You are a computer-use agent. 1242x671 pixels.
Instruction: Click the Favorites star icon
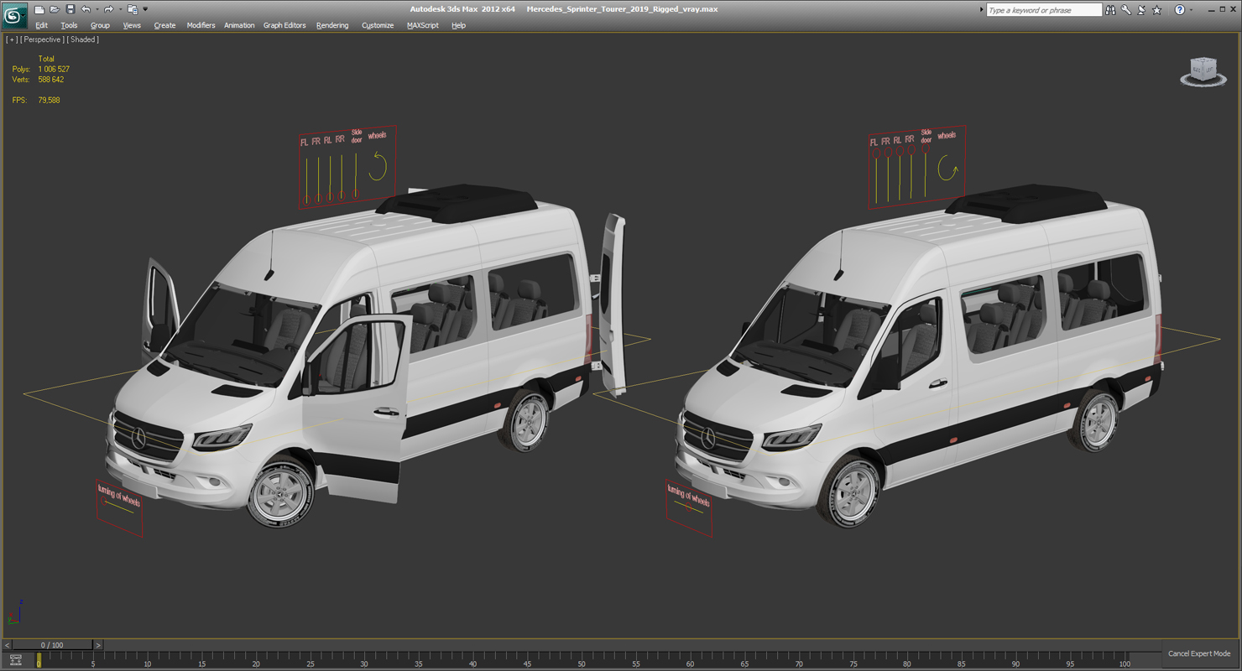[x=1157, y=10]
